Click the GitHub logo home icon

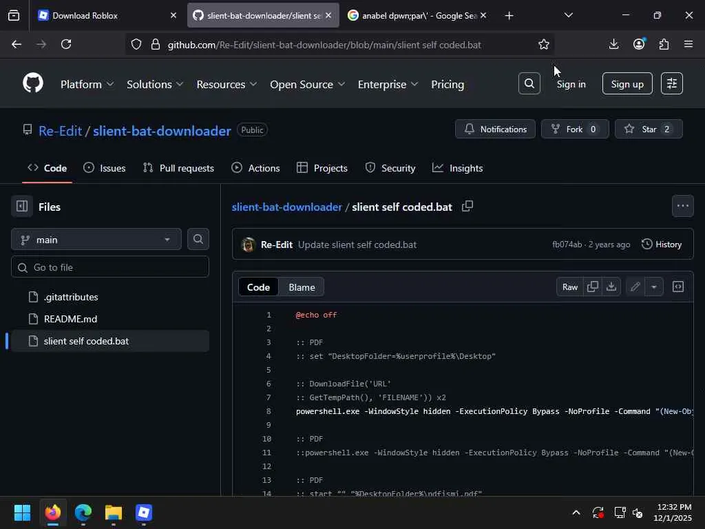33,83
